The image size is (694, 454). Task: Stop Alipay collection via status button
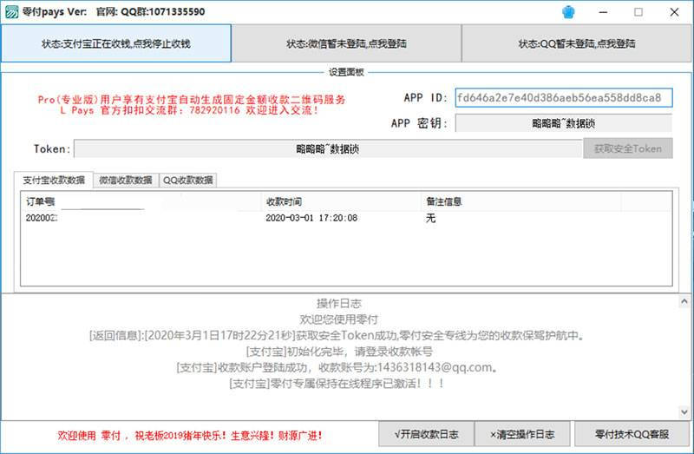tap(116, 43)
